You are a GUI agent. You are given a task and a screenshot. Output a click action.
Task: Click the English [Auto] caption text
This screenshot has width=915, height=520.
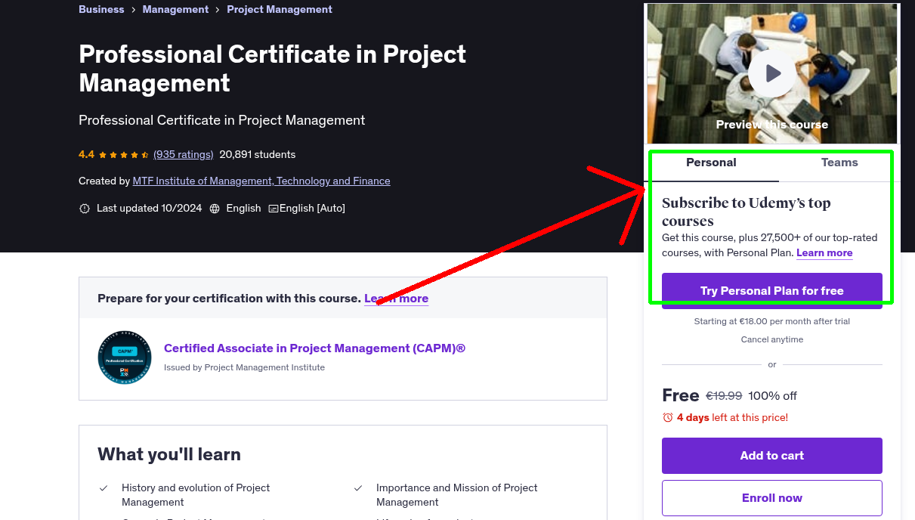(312, 209)
